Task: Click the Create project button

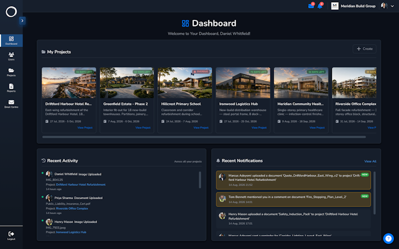Action: (x=365, y=49)
